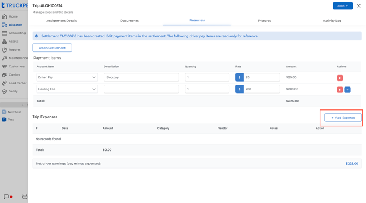The height and width of the screenshot is (203, 366).
Task: Click the Notes column header
Action: (274, 129)
